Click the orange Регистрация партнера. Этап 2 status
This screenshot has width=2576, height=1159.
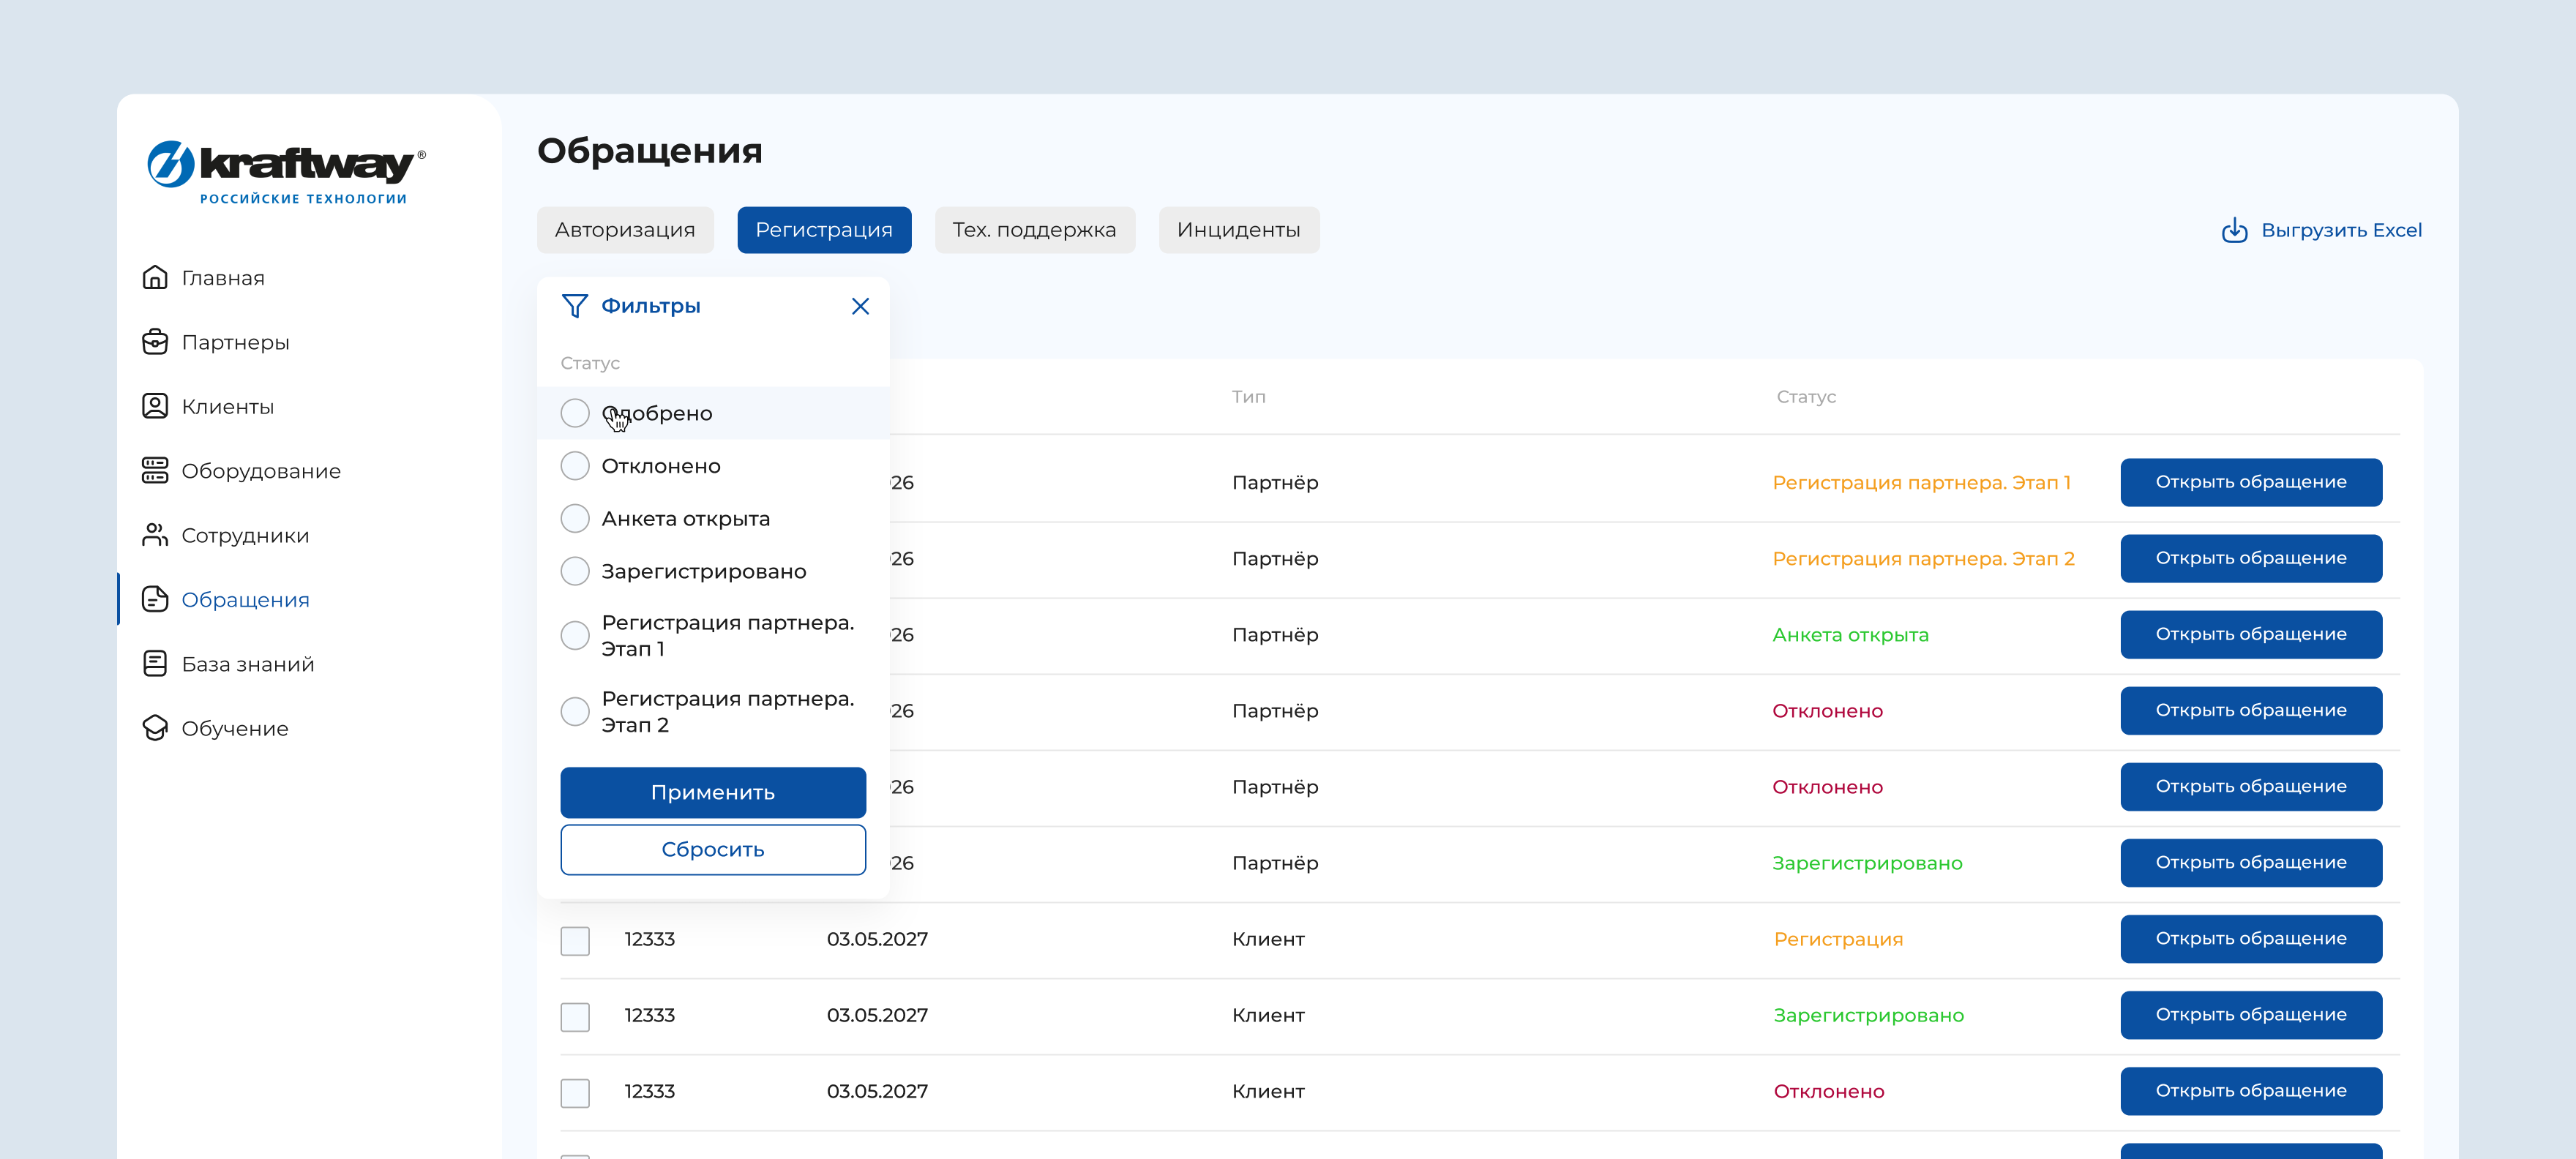coord(1923,559)
